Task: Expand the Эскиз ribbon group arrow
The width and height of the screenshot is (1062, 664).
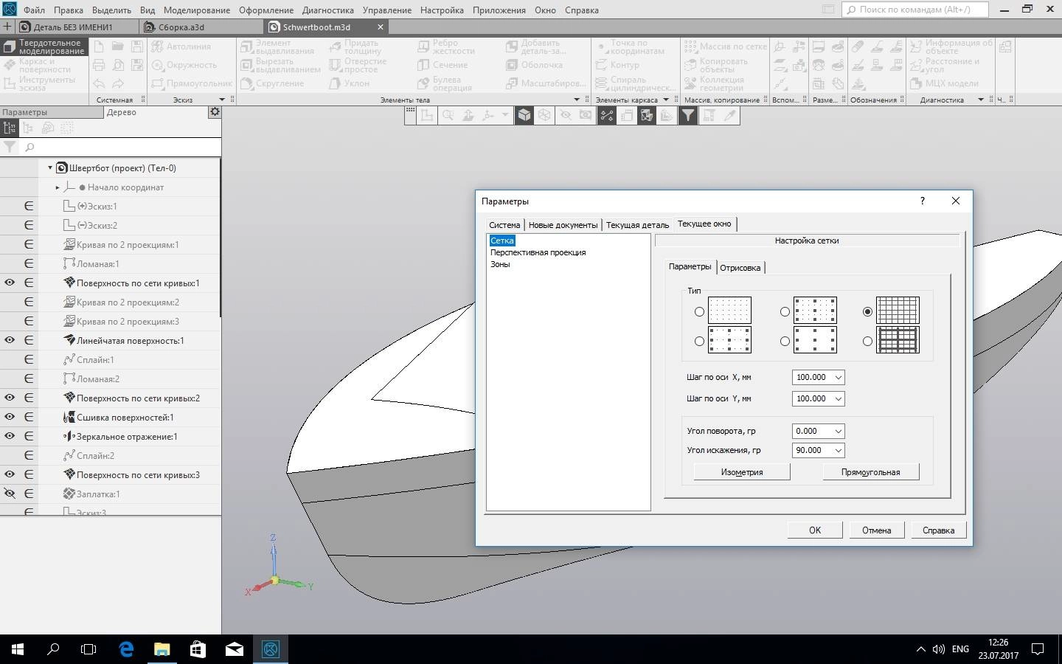Action: 222,100
